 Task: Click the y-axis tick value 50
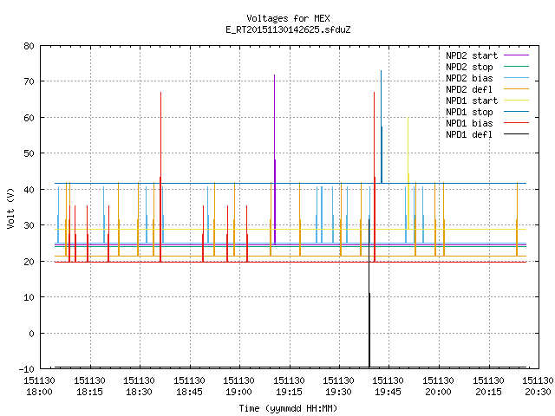click(x=29, y=153)
